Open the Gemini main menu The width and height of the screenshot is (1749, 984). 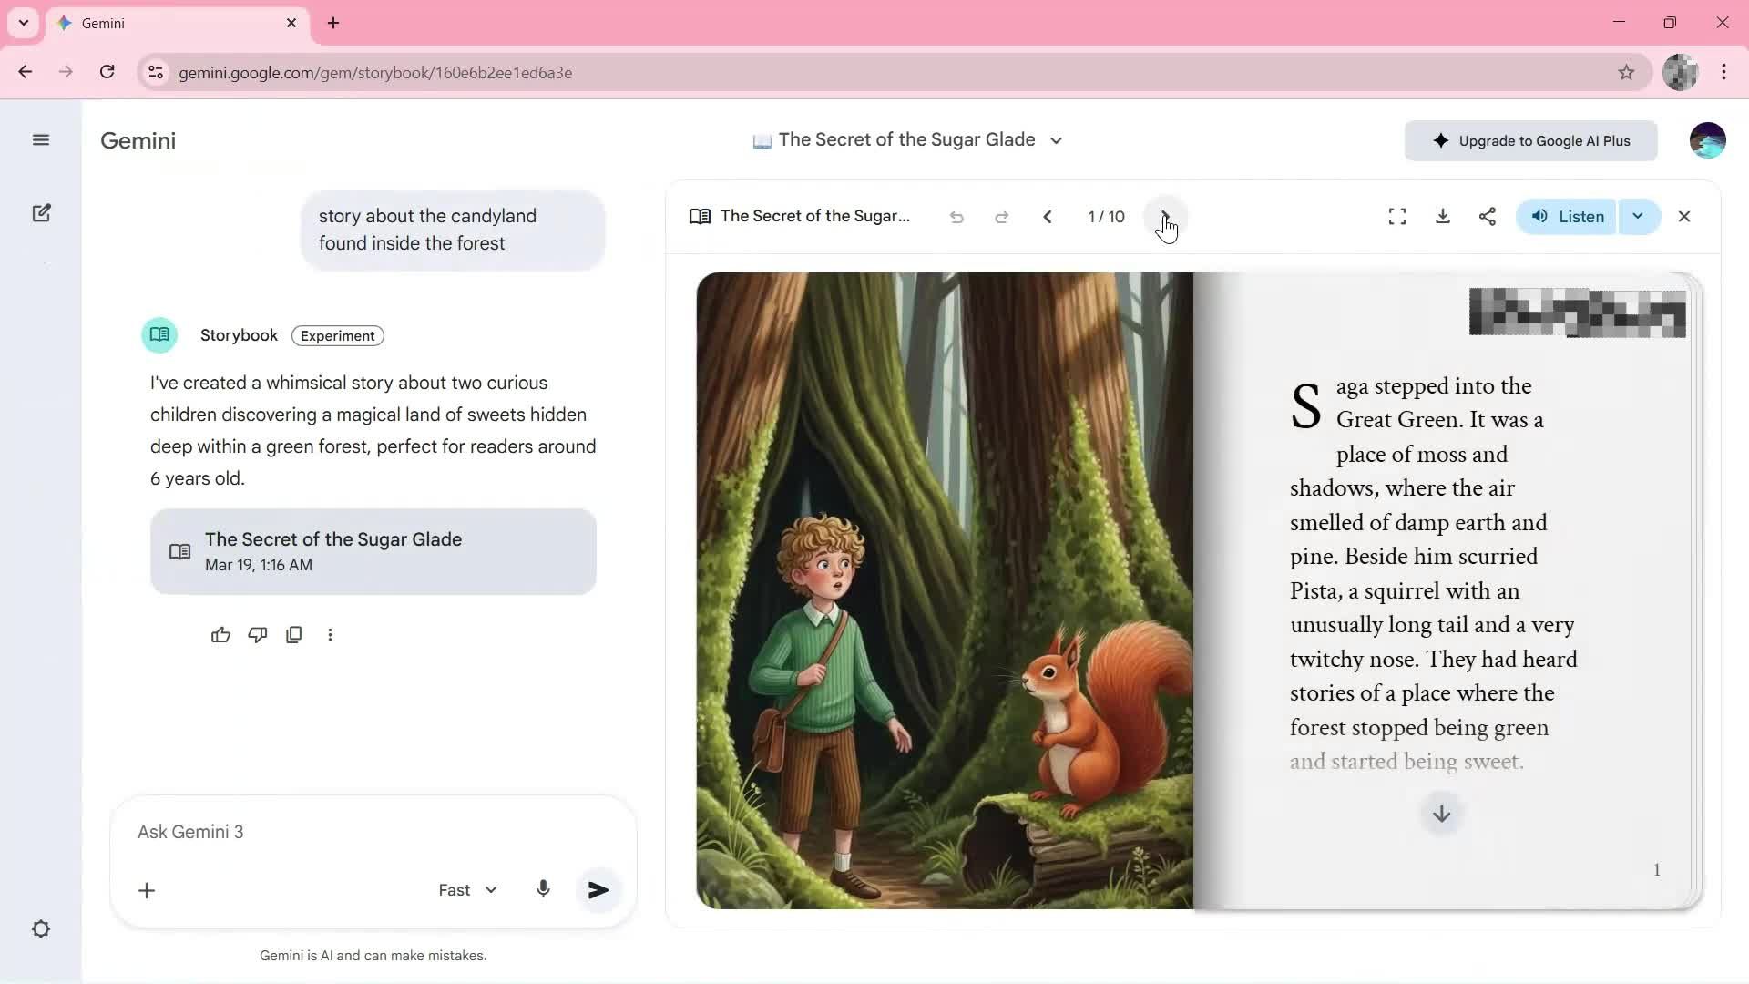(41, 140)
